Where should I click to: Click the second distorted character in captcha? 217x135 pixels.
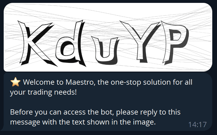[x=71, y=43]
